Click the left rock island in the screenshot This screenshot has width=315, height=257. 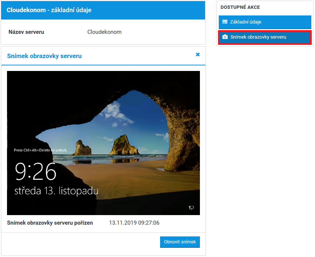pyautogui.click(x=83, y=147)
